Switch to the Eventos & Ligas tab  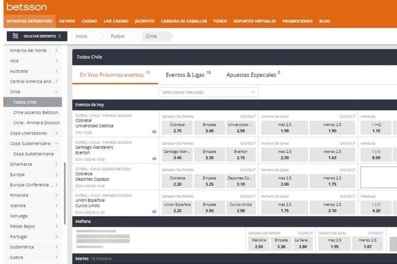pos(188,75)
